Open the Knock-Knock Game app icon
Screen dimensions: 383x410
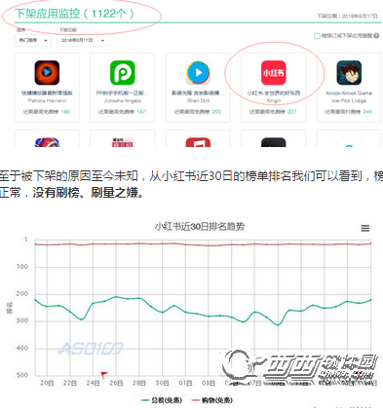(349, 72)
